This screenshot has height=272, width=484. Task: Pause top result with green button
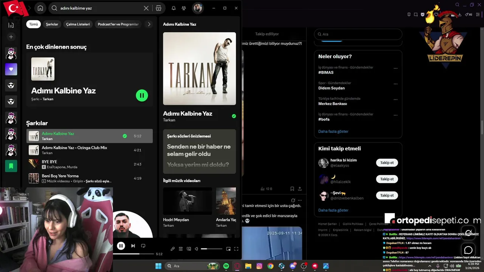pos(142,96)
